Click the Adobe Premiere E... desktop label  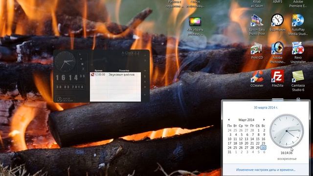pyautogui.click(x=298, y=4)
